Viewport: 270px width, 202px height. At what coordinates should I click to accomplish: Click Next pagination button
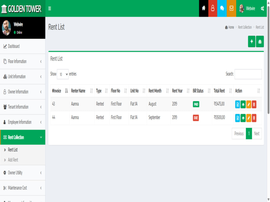[257, 134]
